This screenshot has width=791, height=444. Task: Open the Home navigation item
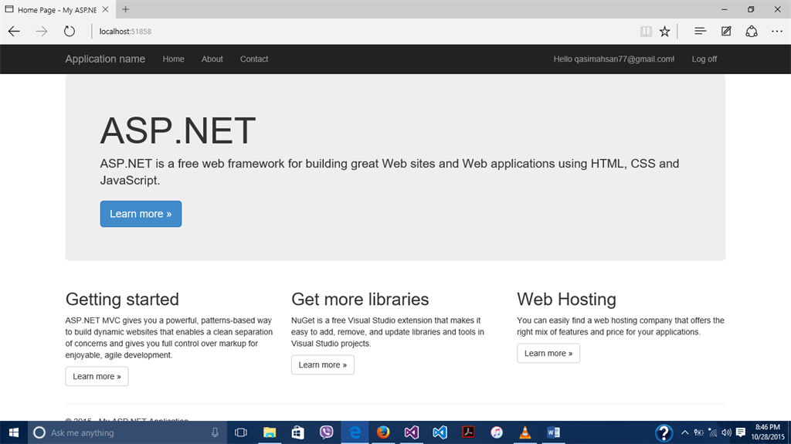point(173,59)
